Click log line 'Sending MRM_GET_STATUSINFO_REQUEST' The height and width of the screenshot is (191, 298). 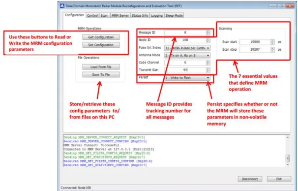pos(104,157)
